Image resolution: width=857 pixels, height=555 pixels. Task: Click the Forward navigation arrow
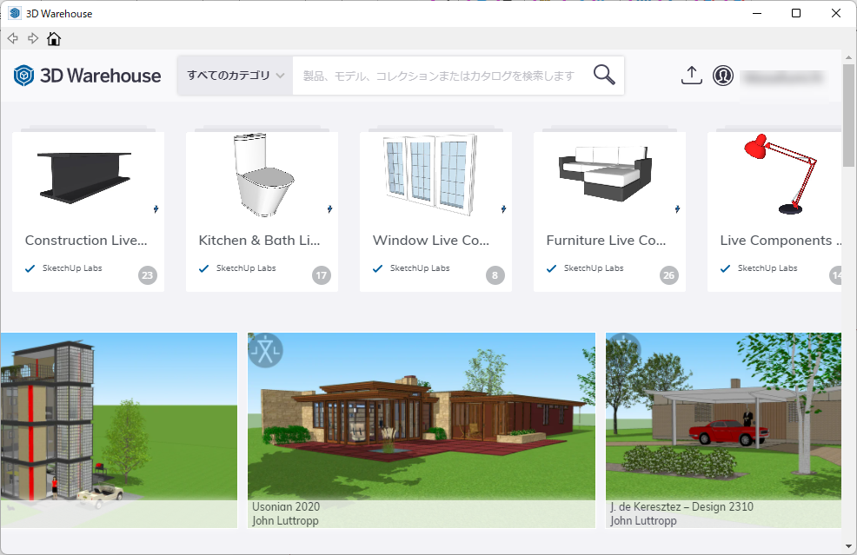[x=33, y=38]
